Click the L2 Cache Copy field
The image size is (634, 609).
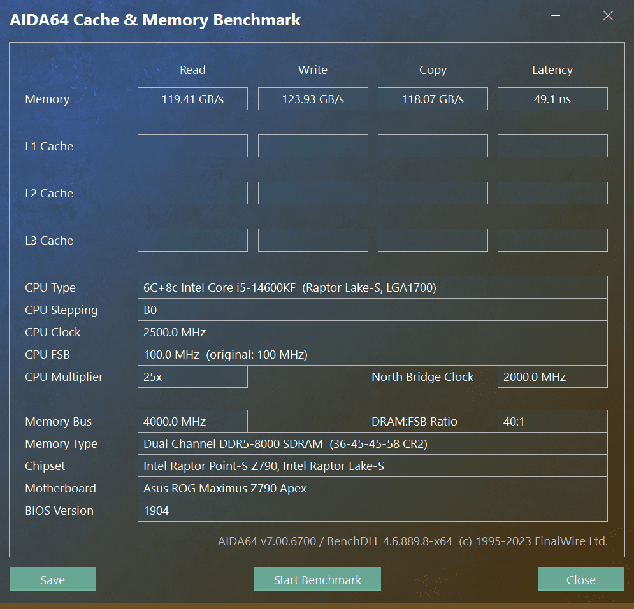(433, 193)
